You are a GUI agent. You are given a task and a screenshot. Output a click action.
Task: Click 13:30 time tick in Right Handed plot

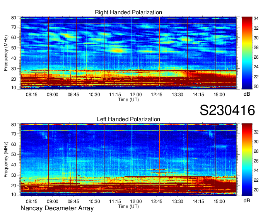[178, 95]
